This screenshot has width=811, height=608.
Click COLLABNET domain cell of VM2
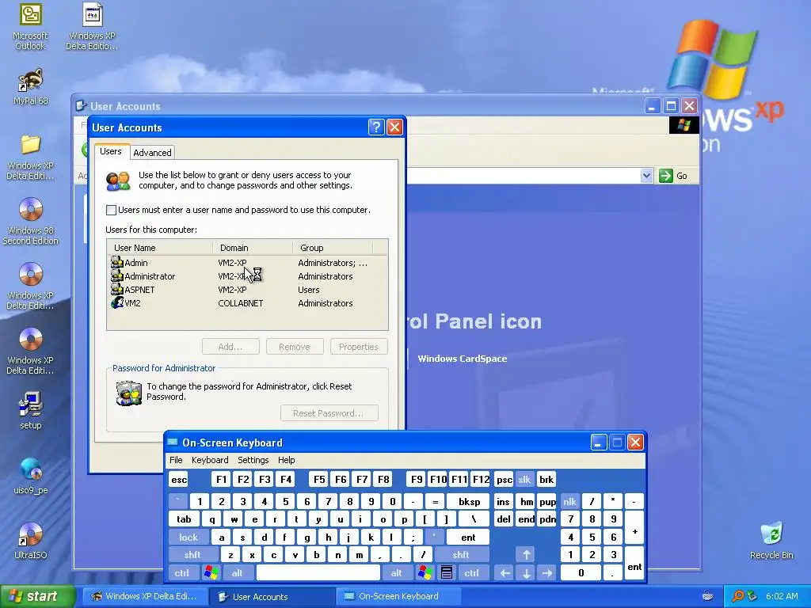[x=241, y=303]
